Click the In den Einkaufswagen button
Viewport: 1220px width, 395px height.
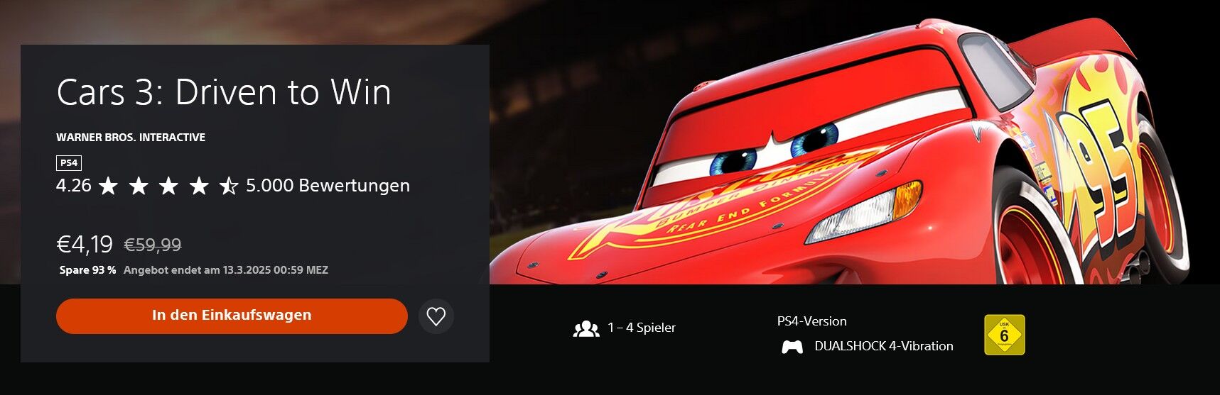pos(232,316)
